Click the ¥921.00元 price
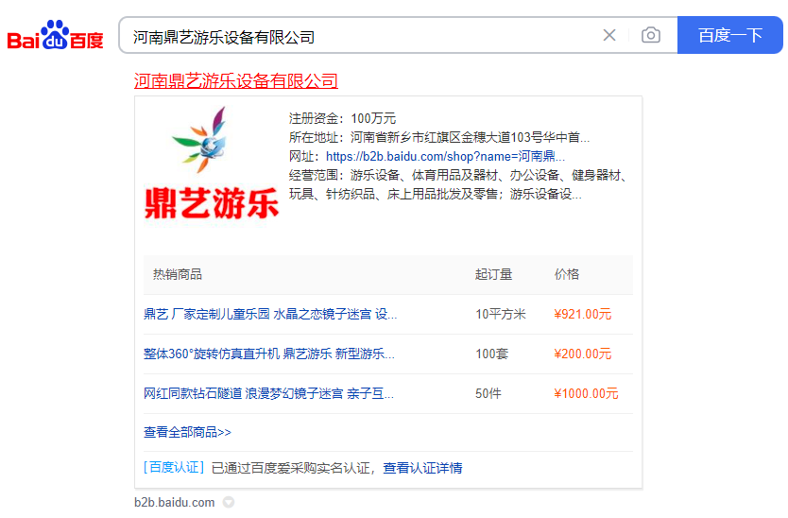Screen dimensions: 788x518 [x=582, y=314]
